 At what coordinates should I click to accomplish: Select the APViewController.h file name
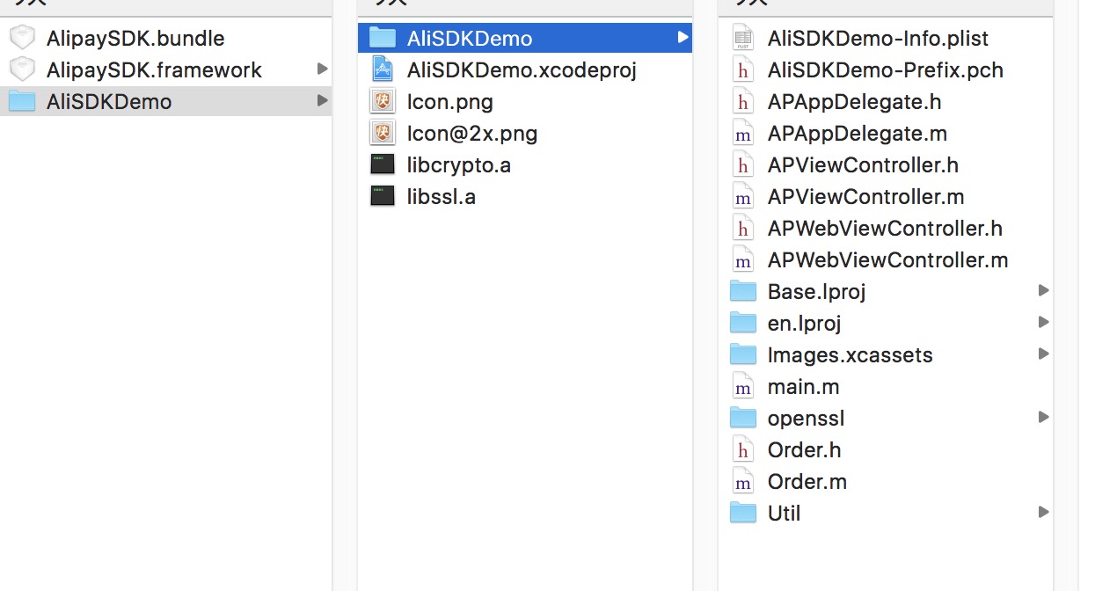click(x=863, y=165)
